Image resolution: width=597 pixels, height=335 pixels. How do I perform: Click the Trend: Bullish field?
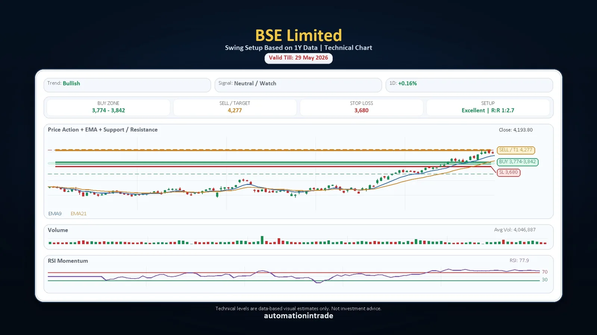click(x=127, y=84)
